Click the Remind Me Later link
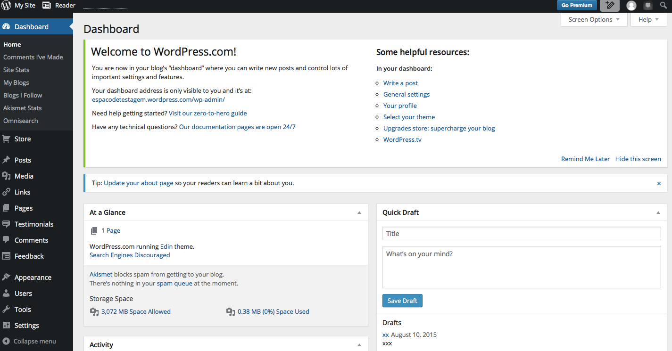The image size is (672, 351). (585, 159)
